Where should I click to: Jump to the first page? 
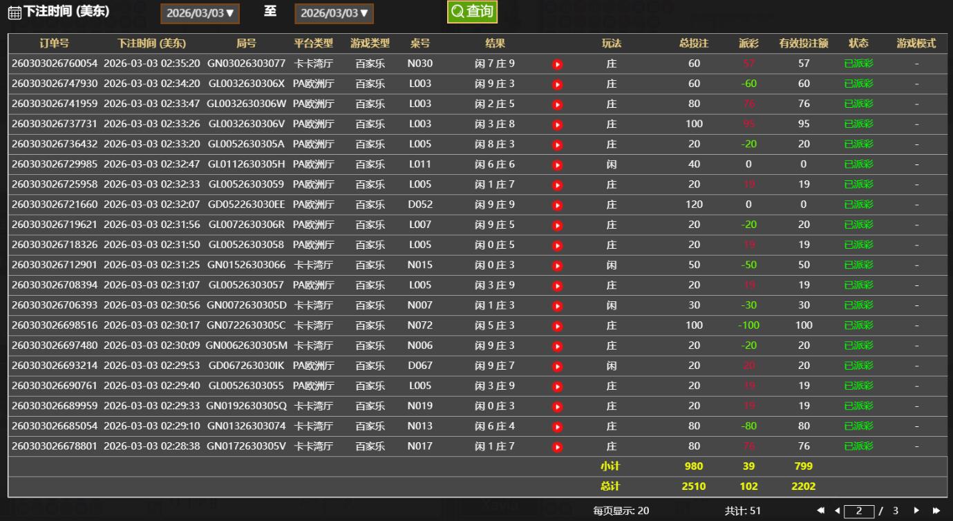(820, 511)
